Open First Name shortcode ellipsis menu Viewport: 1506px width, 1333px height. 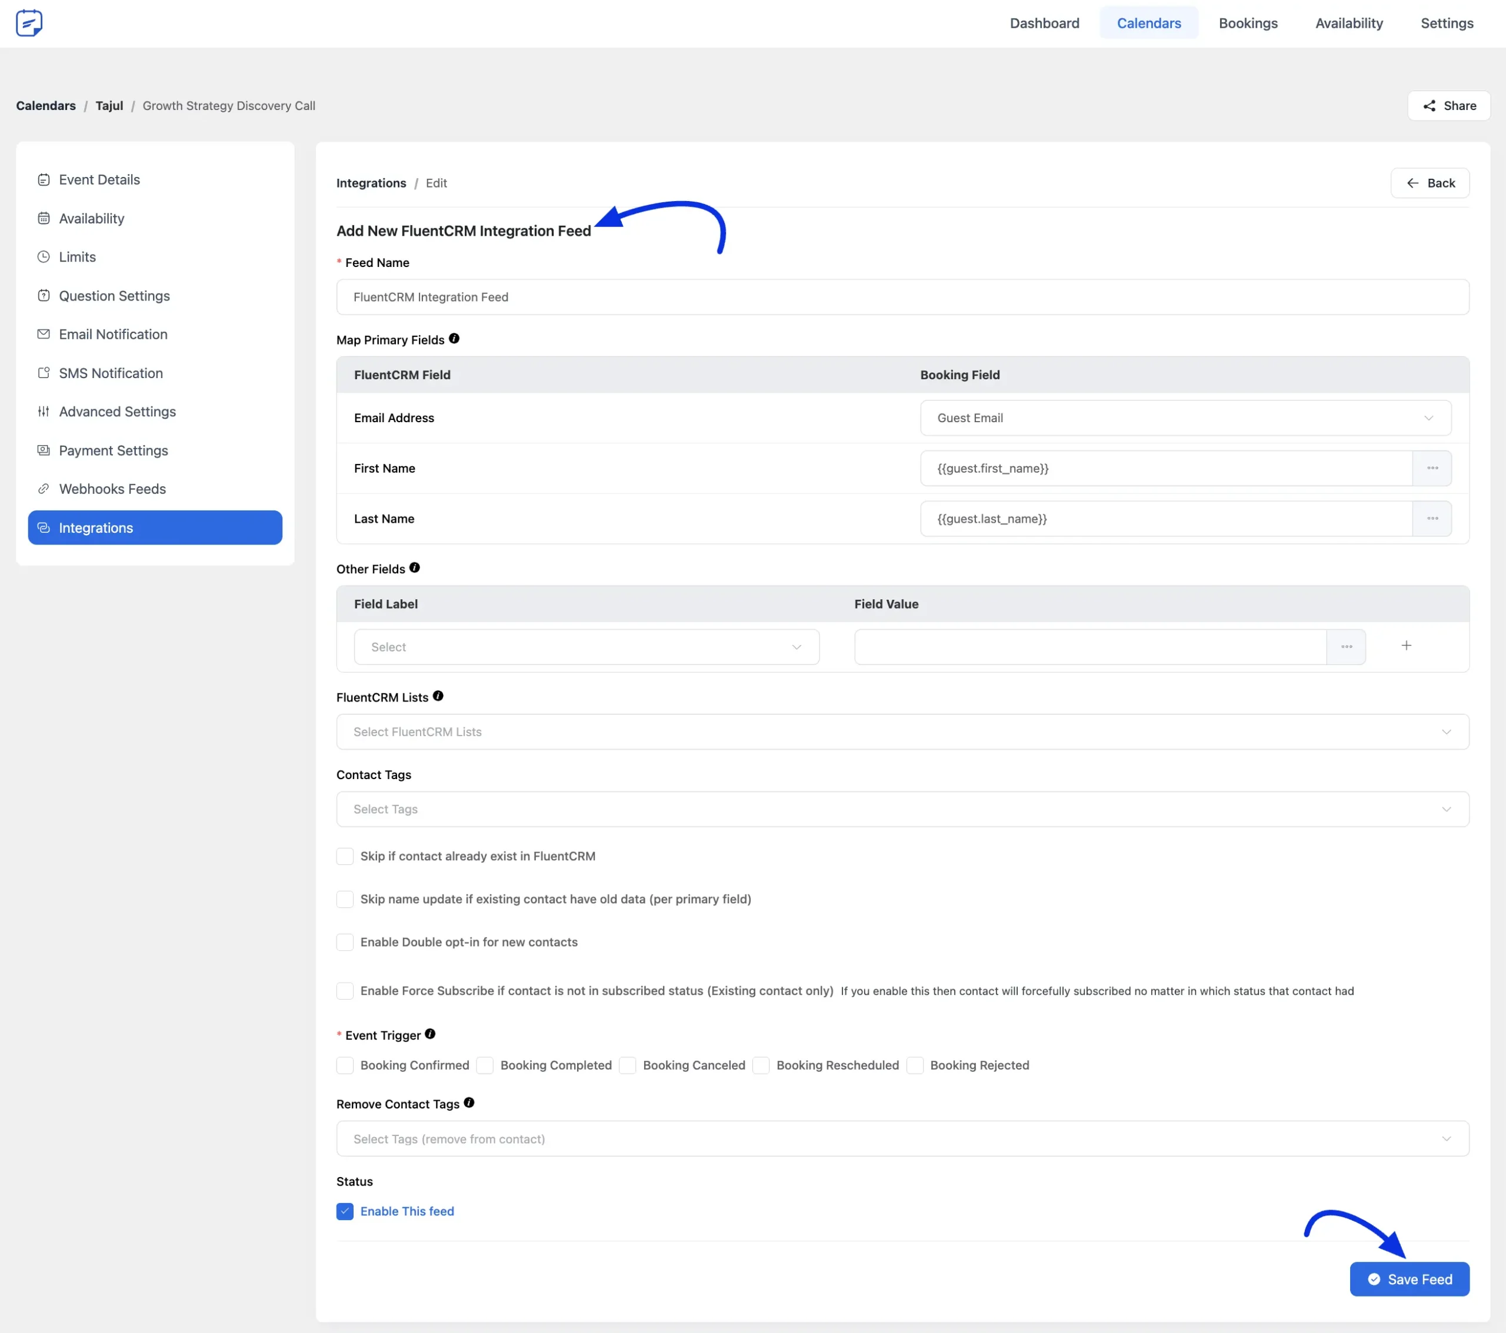(1432, 469)
